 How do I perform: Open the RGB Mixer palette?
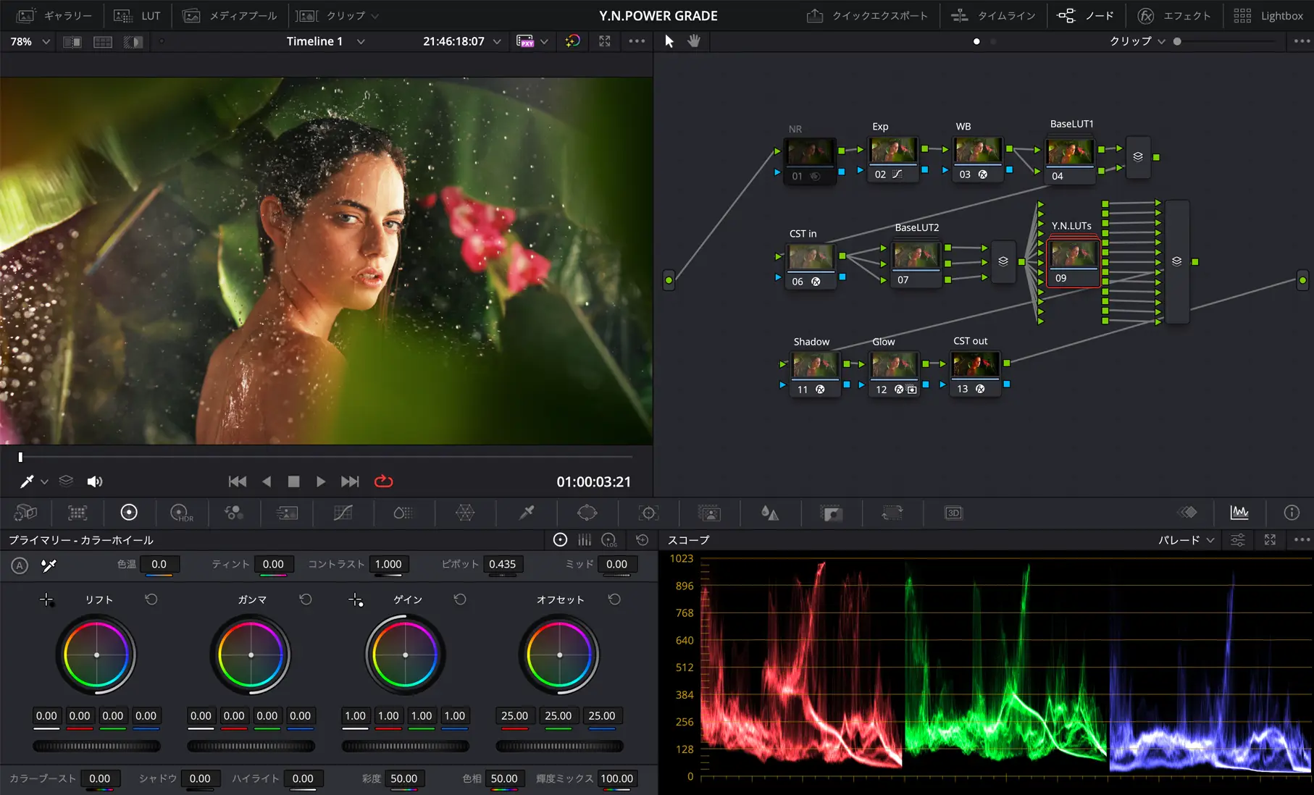233,513
